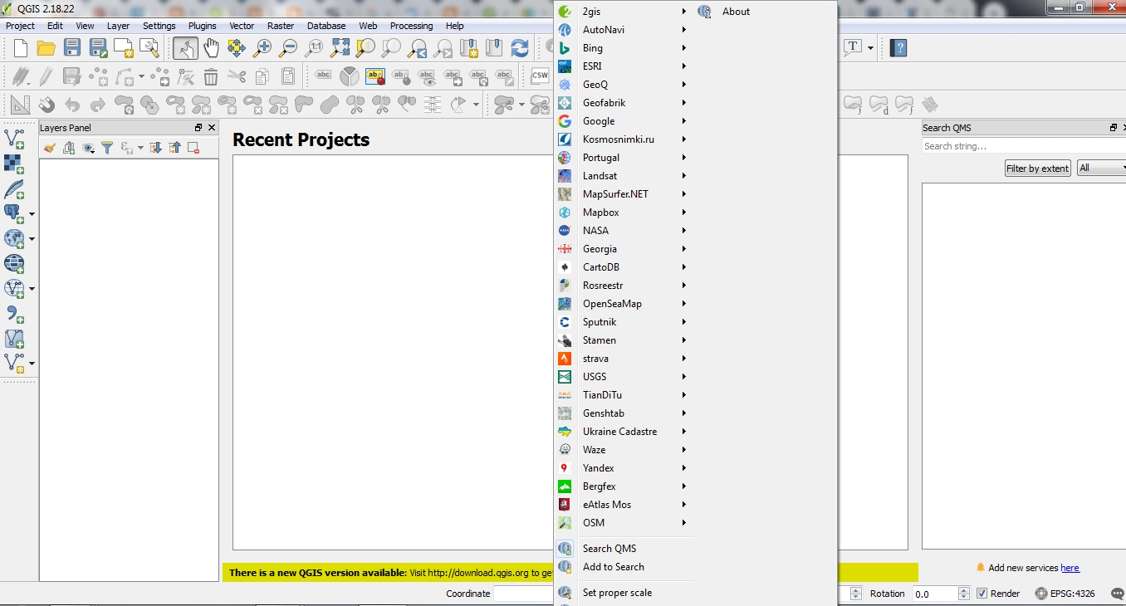Image resolution: width=1126 pixels, height=606 pixels.
Task: Disable the Render checkbox
Action: click(x=982, y=594)
